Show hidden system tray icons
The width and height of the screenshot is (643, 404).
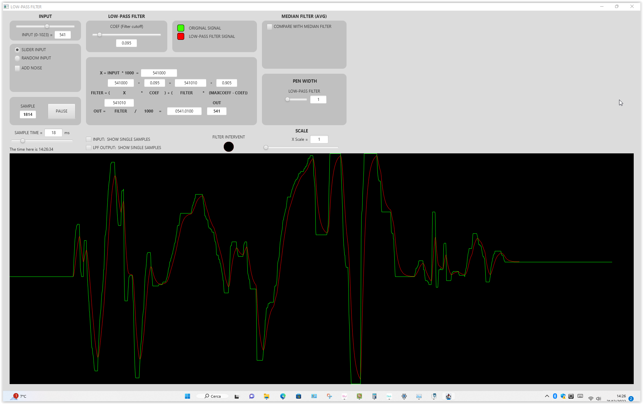point(547,396)
